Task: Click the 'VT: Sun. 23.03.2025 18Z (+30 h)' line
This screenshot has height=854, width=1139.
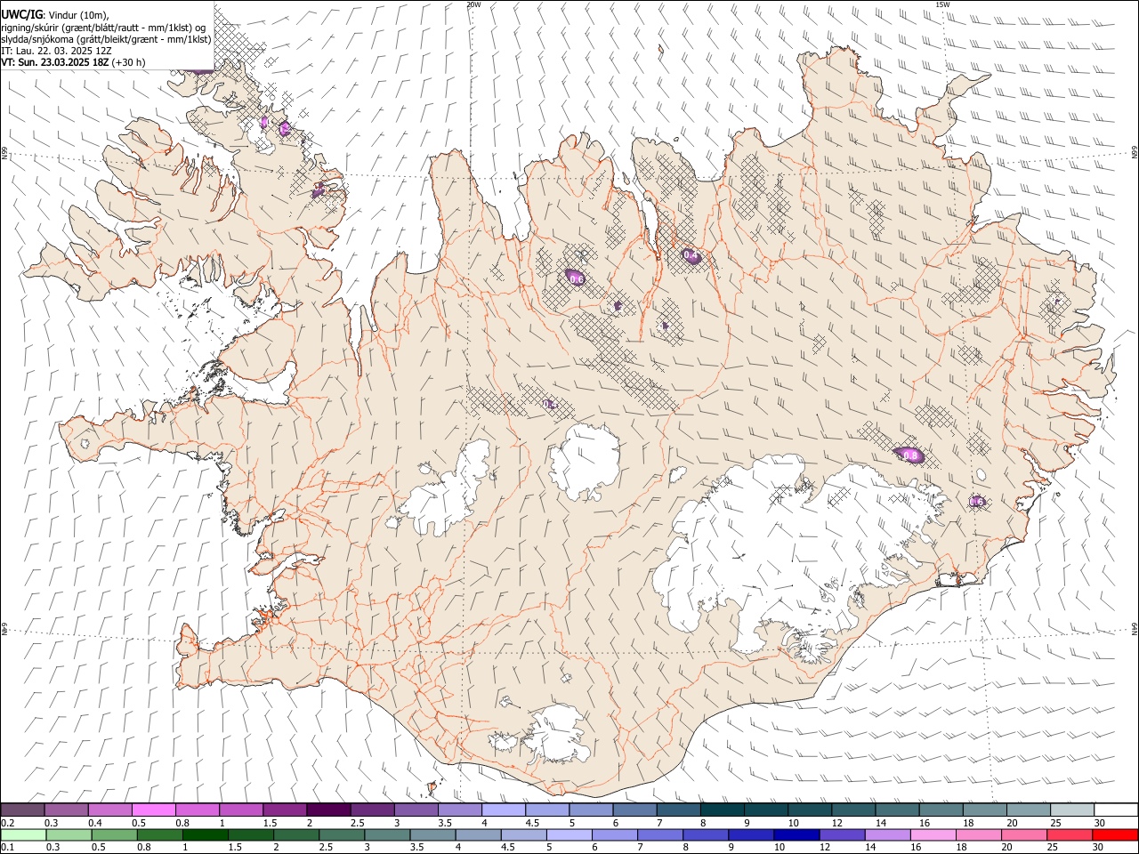Action: click(x=73, y=62)
